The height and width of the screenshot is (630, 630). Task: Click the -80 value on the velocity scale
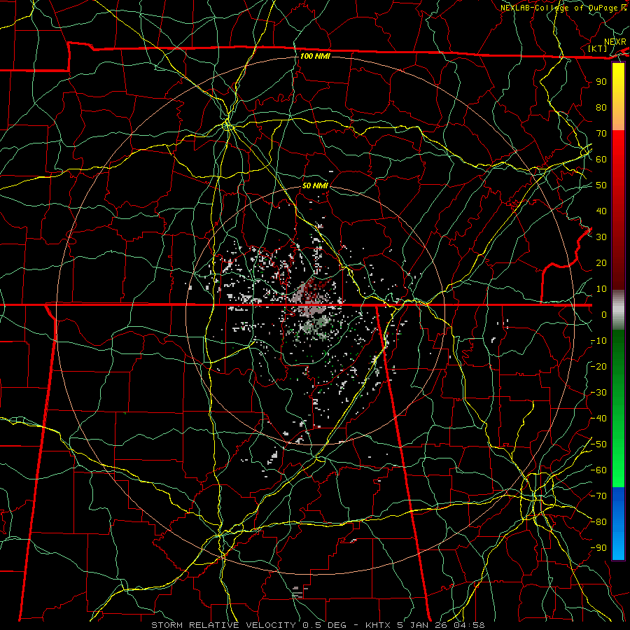[598, 522]
